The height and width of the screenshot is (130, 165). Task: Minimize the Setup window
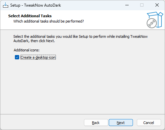[x=127, y=5]
